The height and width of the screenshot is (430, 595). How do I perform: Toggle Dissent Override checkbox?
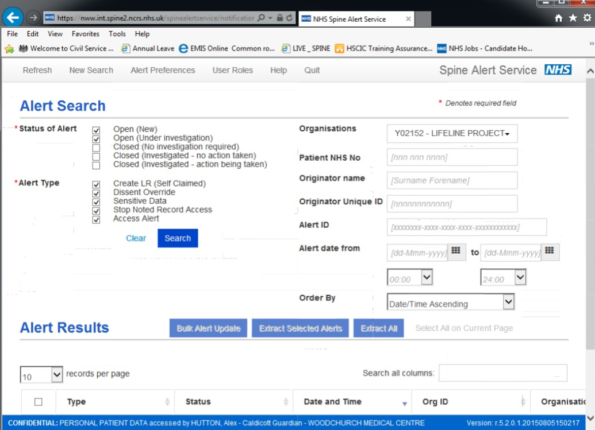pyautogui.click(x=97, y=193)
